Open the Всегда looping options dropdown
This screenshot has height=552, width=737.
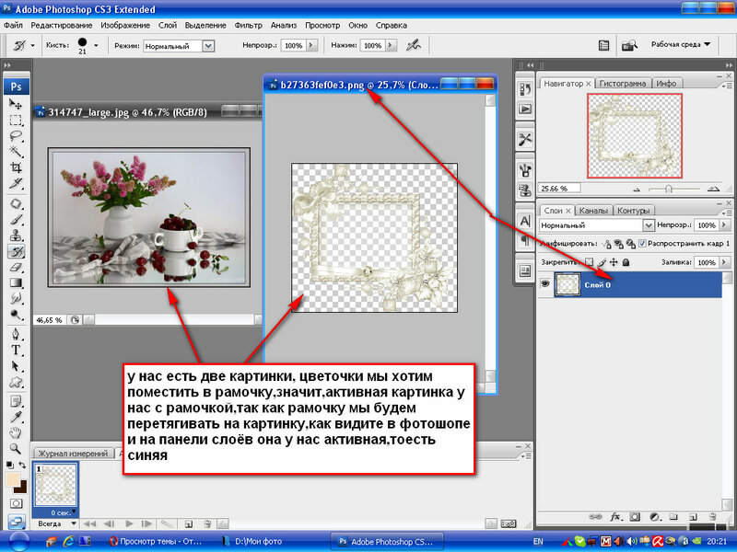74,523
